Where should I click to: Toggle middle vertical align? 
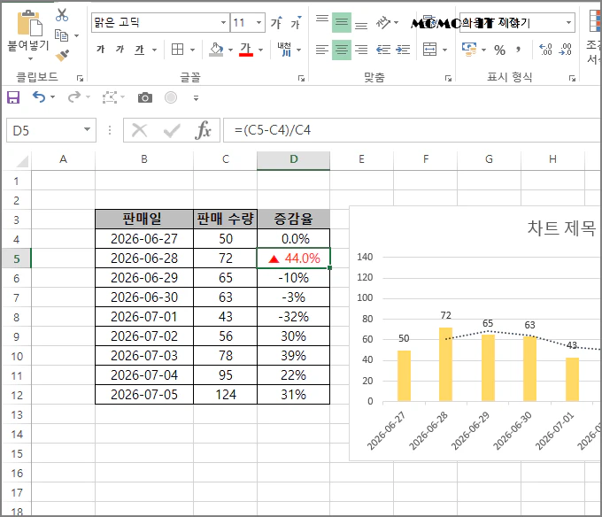click(x=342, y=23)
